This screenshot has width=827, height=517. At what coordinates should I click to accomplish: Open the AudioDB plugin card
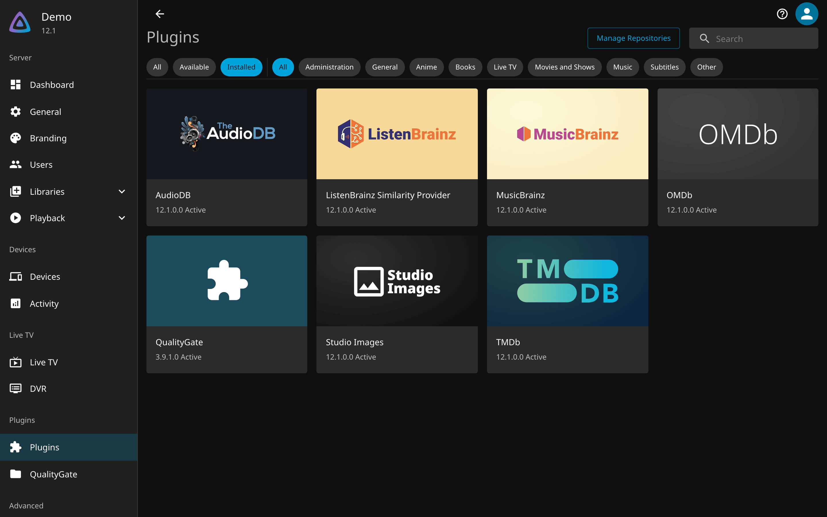(x=227, y=157)
